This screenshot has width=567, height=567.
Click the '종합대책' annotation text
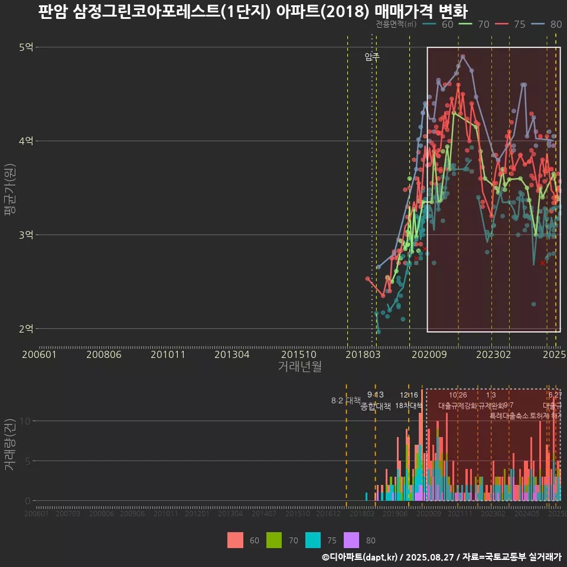point(376,406)
